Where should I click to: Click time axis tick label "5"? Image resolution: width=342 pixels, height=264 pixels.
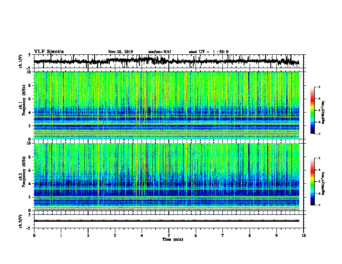pos(169,236)
